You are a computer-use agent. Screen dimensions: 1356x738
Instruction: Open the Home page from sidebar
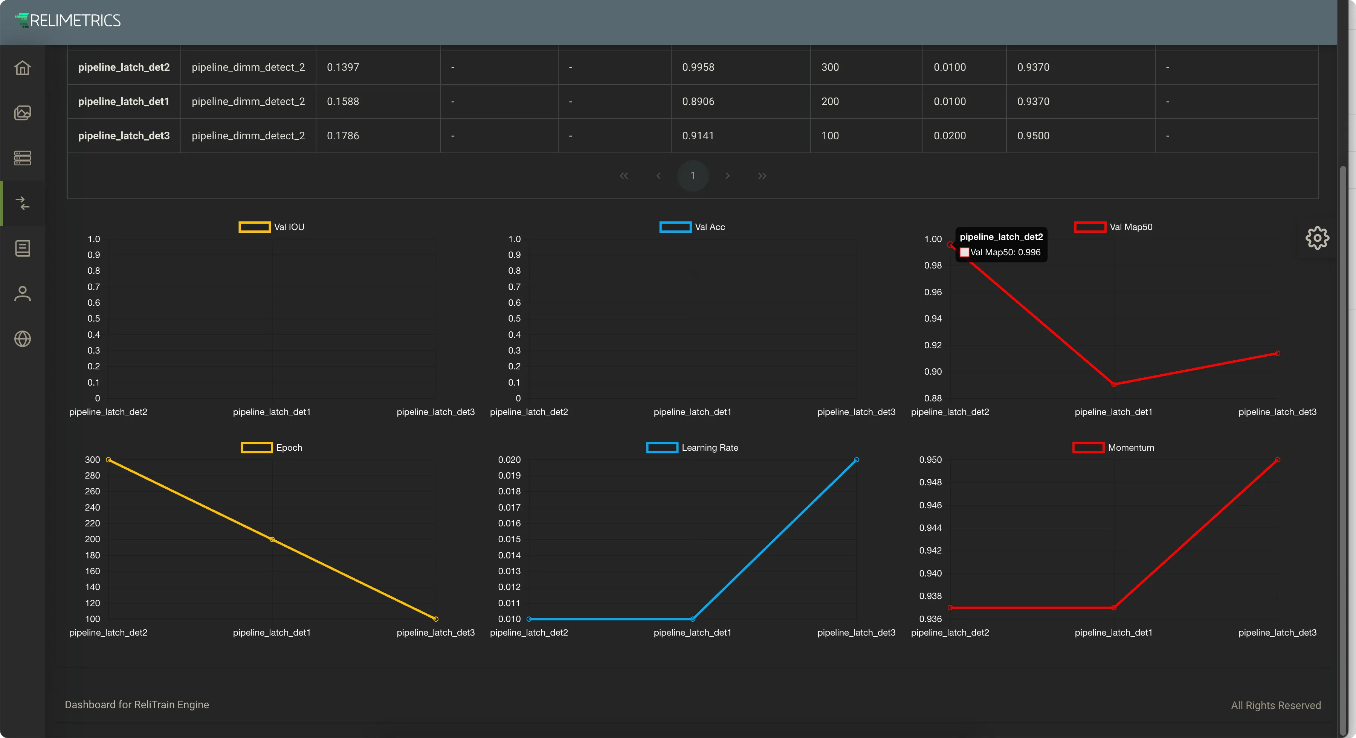23,68
